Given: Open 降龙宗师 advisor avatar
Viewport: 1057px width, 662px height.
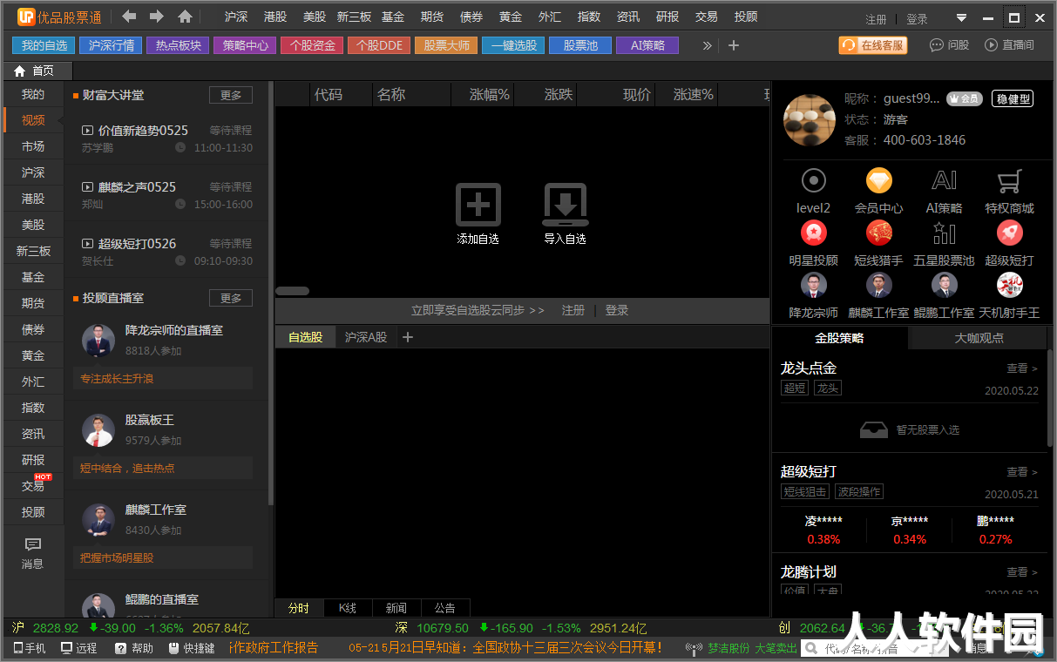Looking at the screenshot, I should click(x=813, y=285).
